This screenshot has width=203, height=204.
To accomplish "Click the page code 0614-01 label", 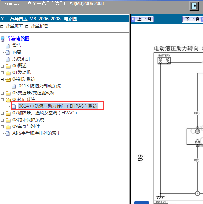I will tap(161, 202).
